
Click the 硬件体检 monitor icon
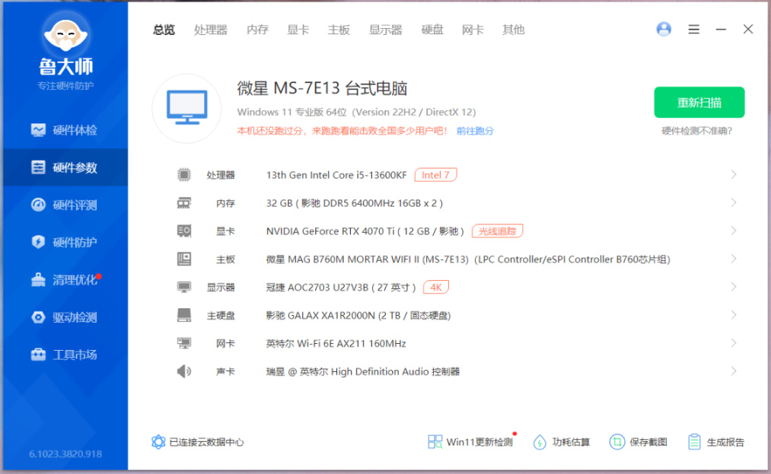tap(38, 130)
